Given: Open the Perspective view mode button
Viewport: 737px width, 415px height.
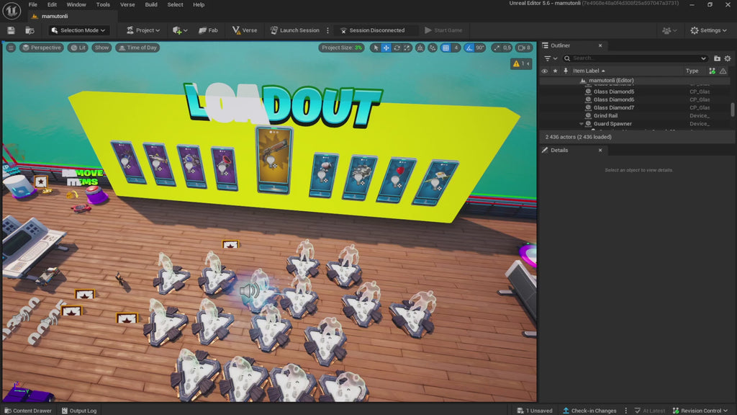Looking at the screenshot, I should pos(41,48).
